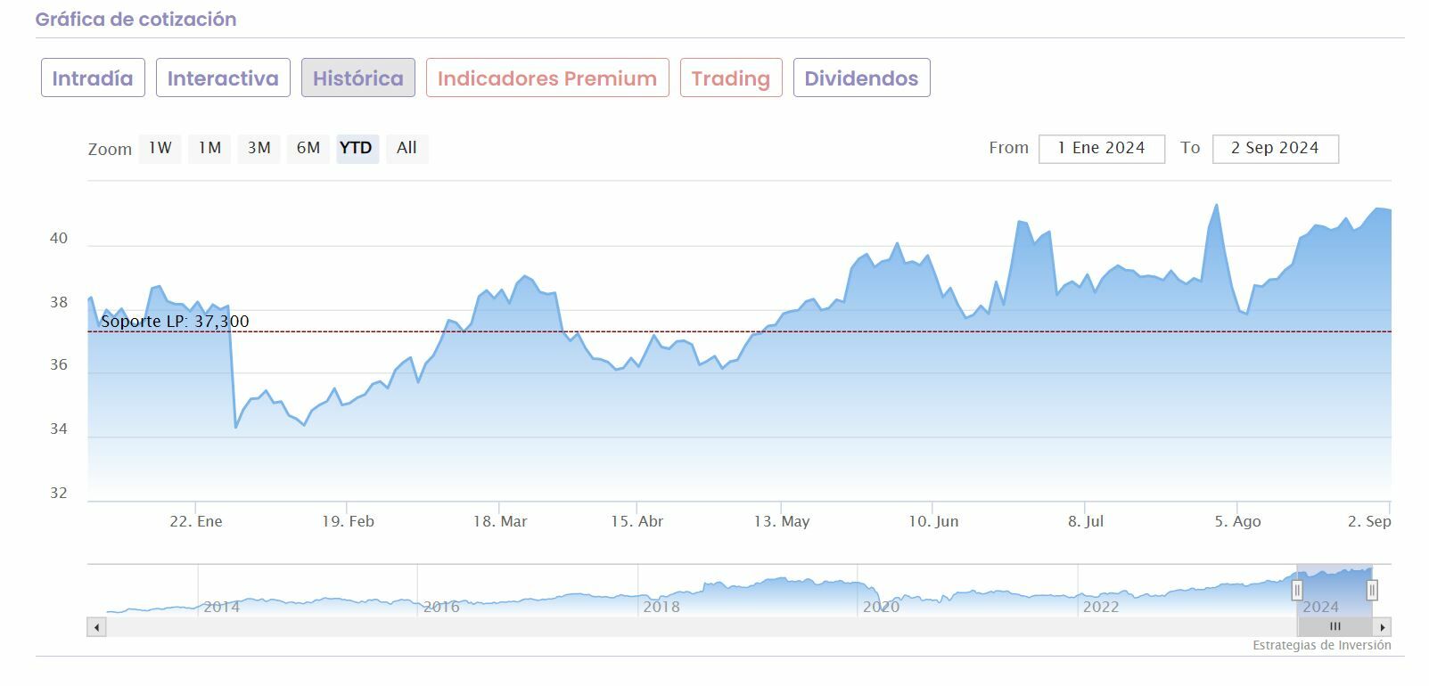Set zoom range to 1M
Screen dimensions: 1429x686
(209, 149)
